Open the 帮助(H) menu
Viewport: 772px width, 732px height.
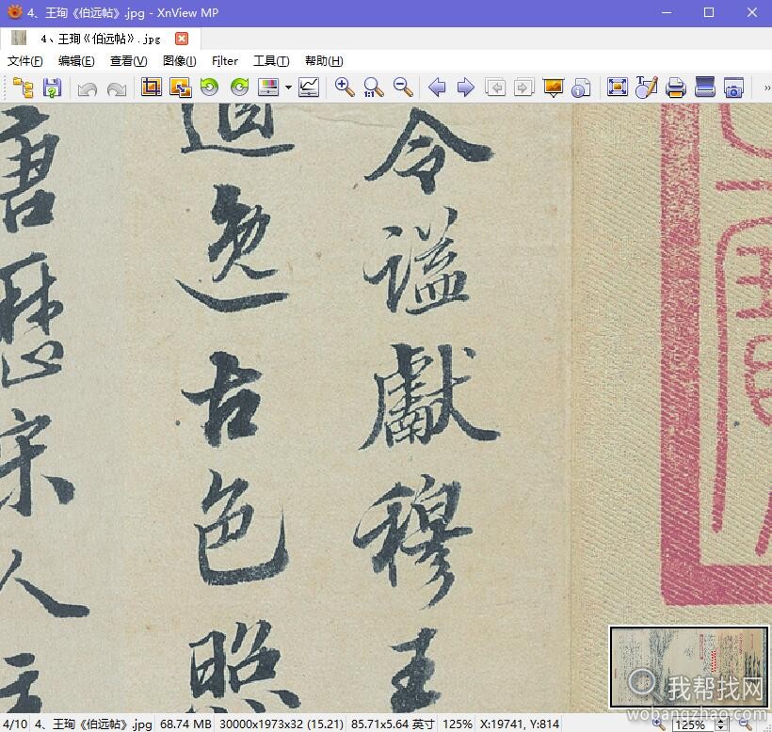324,61
